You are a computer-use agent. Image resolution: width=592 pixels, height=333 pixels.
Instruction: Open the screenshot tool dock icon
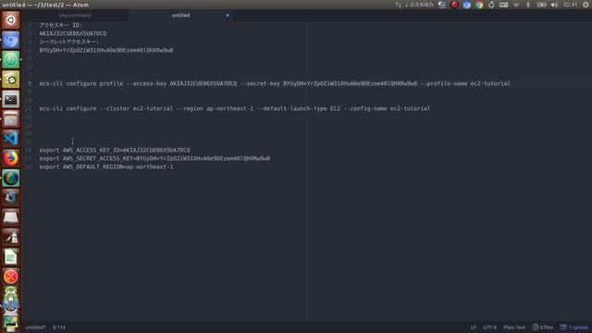(x=10, y=80)
